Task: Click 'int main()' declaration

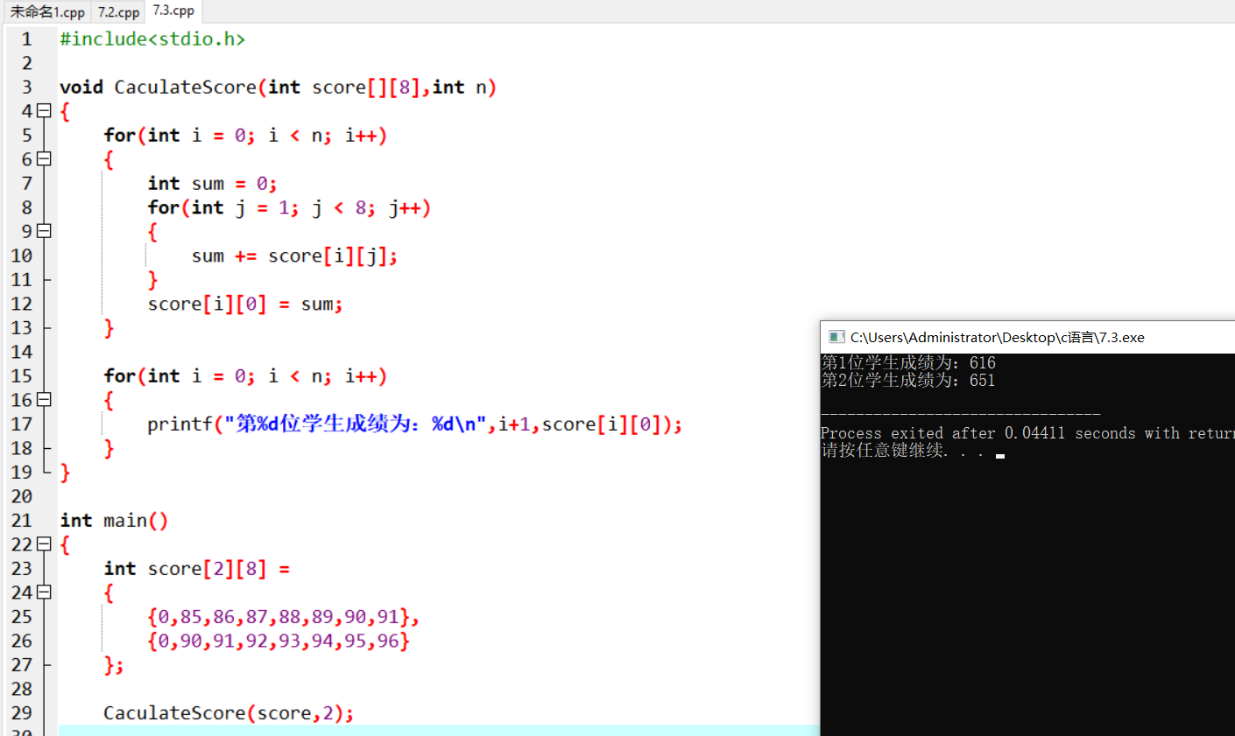Action: (114, 521)
